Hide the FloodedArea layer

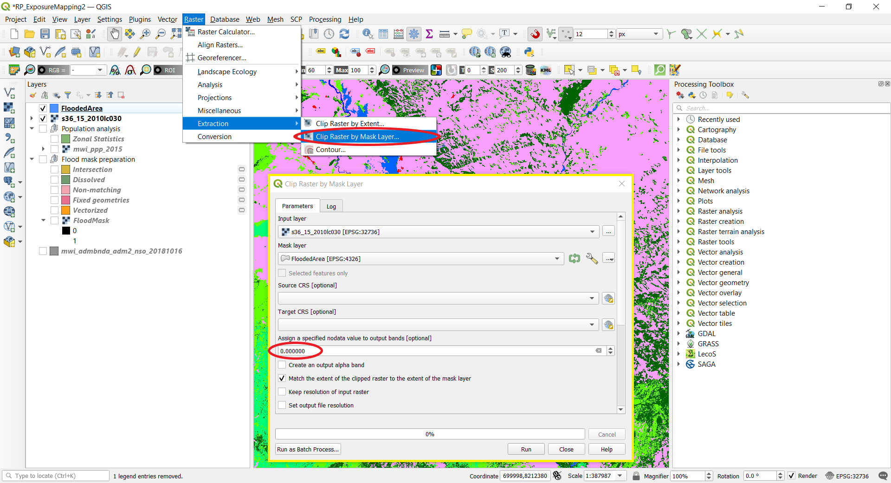pos(42,108)
